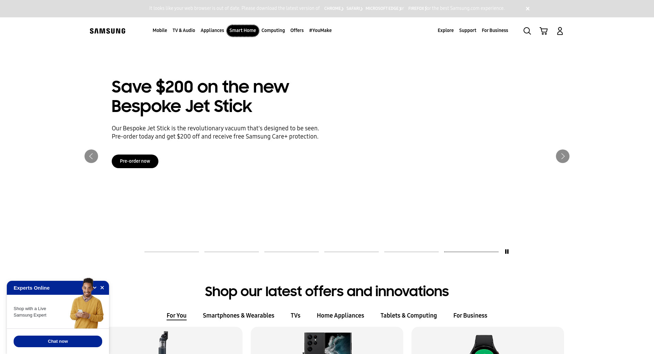Screen dimensions: 654x354
Task: Follow the Chrome download link
Action: (x=333, y=9)
